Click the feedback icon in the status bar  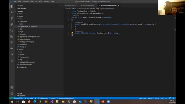(x=170, y=98)
